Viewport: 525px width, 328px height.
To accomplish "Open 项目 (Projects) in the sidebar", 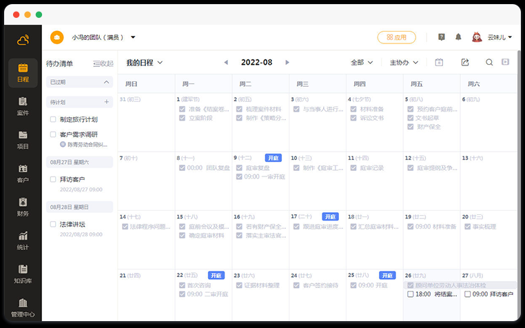I will (x=23, y=139).
